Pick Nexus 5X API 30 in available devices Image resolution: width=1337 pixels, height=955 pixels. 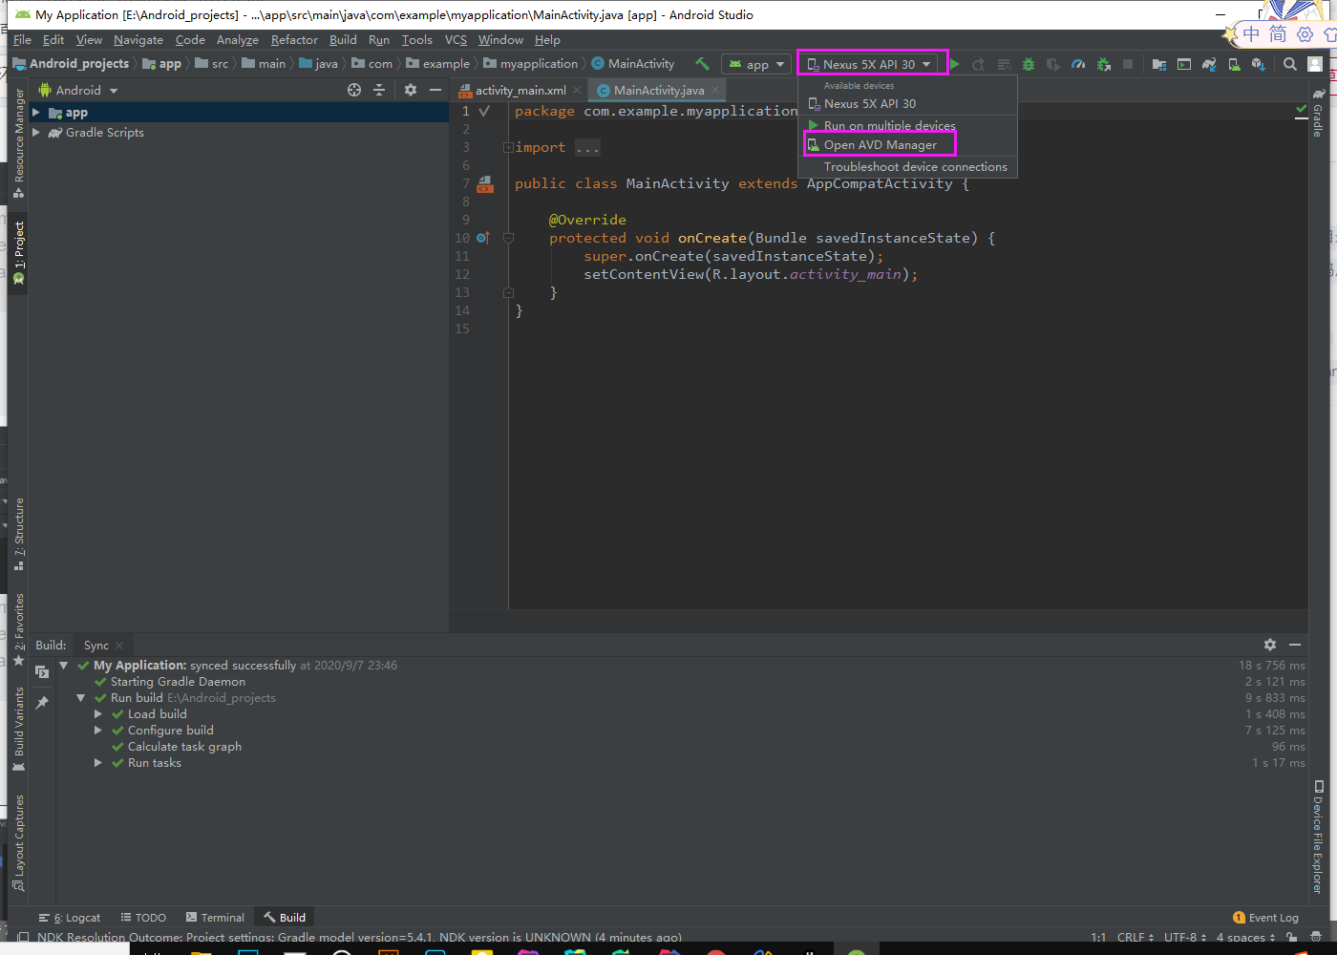click(869, 103)
